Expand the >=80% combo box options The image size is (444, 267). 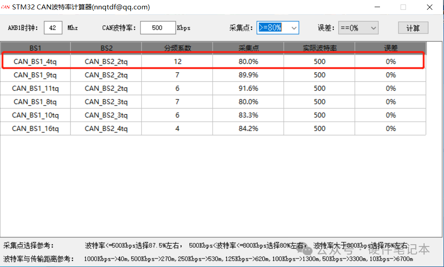294,27
